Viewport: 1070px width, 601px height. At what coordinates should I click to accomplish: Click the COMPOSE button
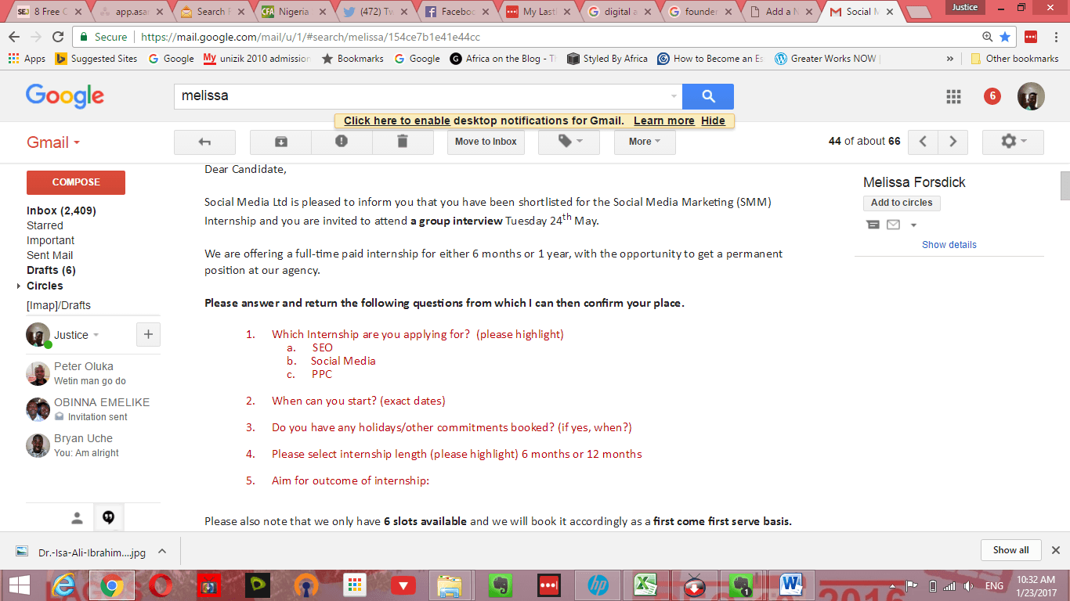coord(76,182)
